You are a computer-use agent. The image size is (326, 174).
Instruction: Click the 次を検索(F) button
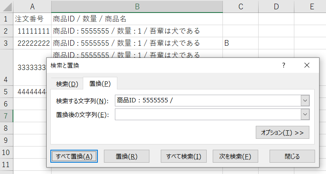click(x=235, y=156)
